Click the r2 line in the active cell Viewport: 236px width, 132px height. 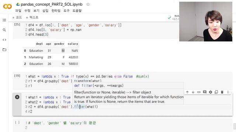point(30,111)
